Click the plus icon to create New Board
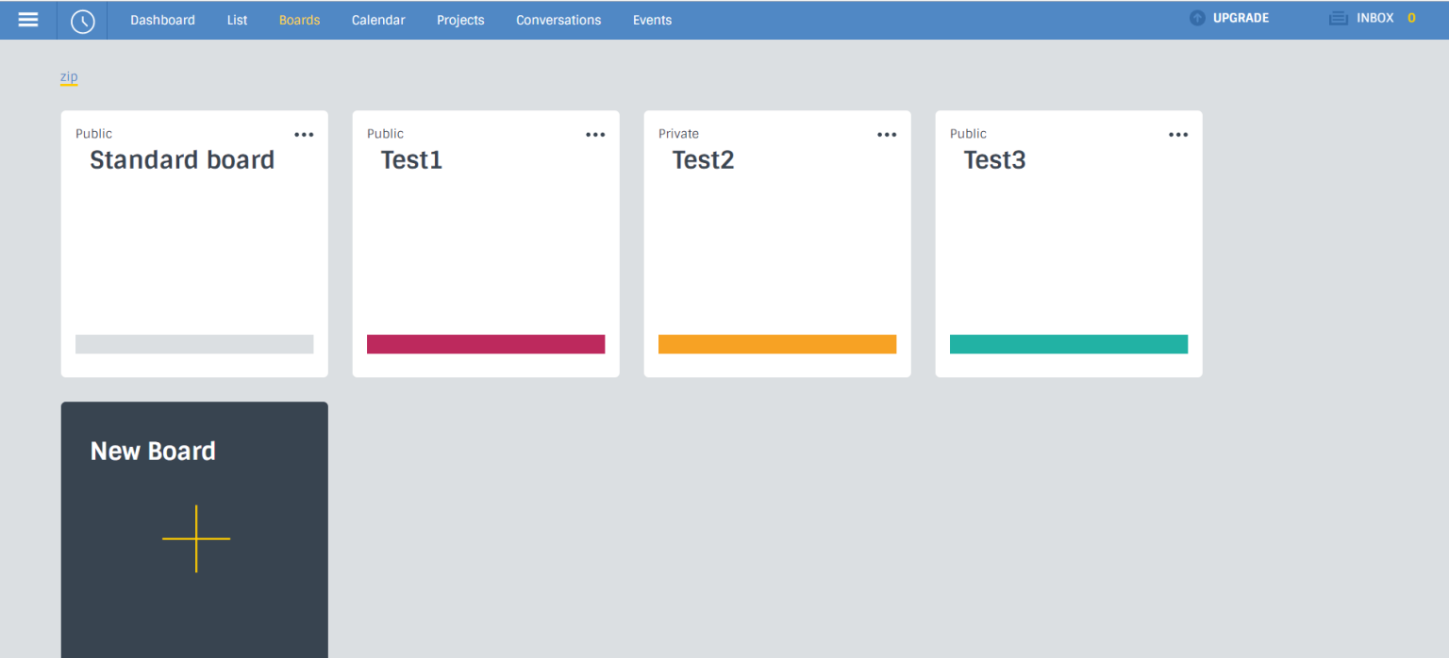The image size is (1449, 658). (195, 538)
